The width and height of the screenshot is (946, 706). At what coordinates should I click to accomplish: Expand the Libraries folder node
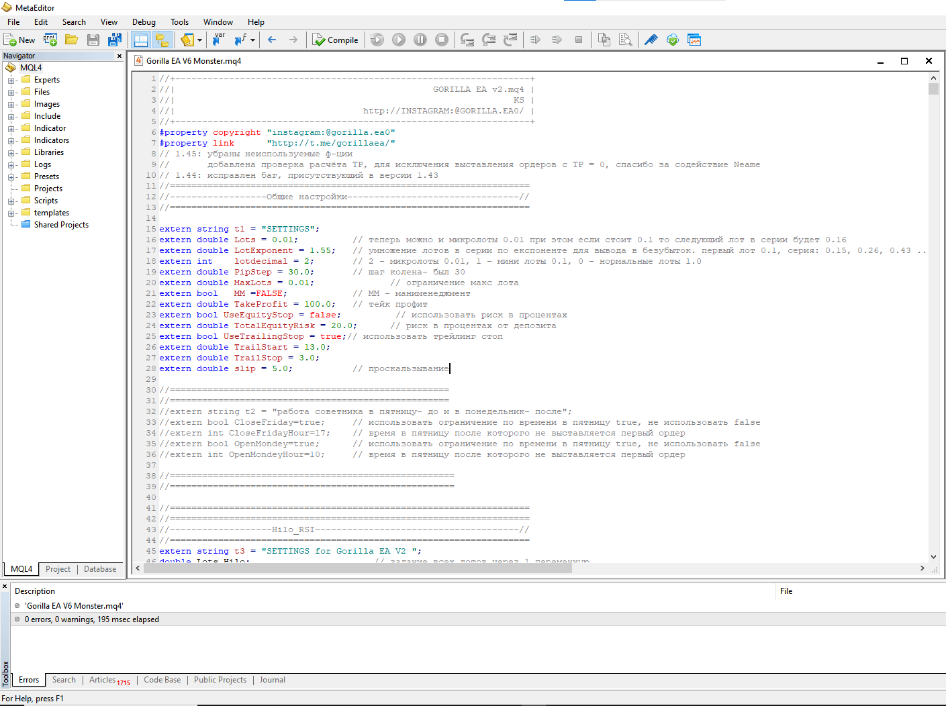tap(11, 153)
